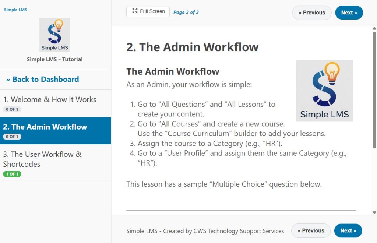Open The User Workflow & Shortcodes lesson

coord(42,159)
